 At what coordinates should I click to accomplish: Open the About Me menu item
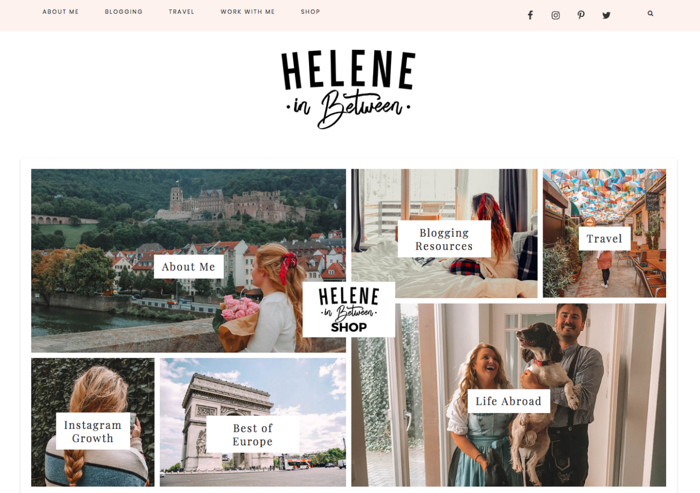61,12
